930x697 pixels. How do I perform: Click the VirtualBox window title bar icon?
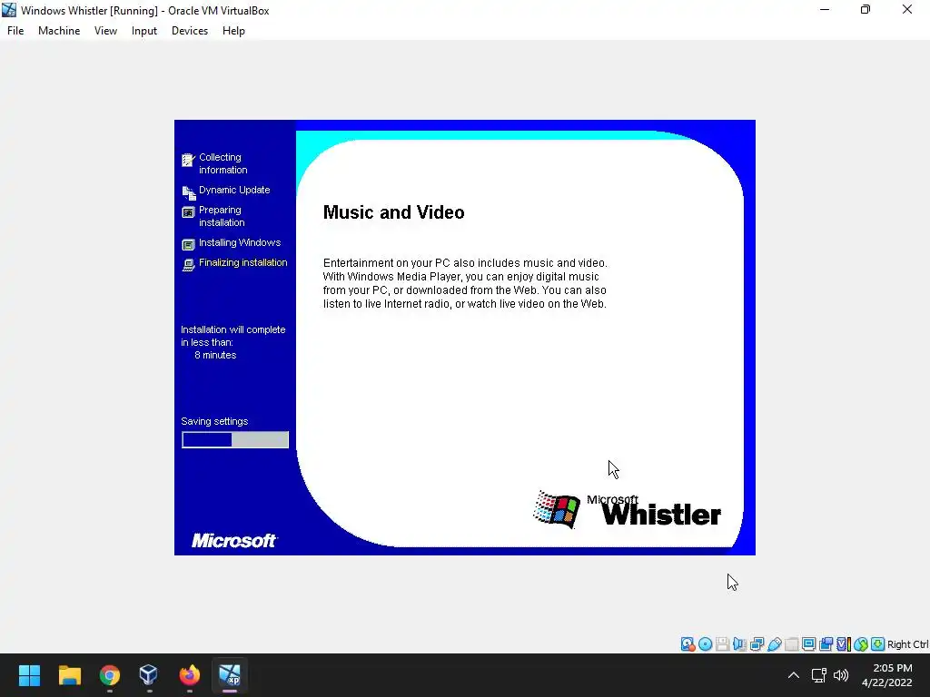coord(9,10)
